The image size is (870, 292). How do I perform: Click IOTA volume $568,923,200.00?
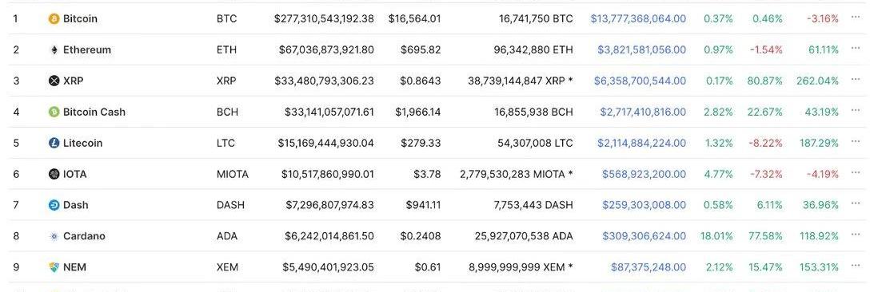[x=645, y=174]
